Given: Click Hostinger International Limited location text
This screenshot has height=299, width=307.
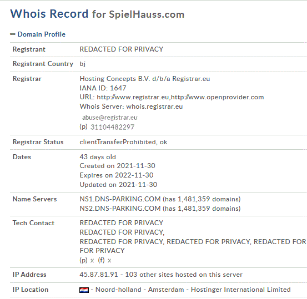Looking at the screenshot, I should coord(240,290).
